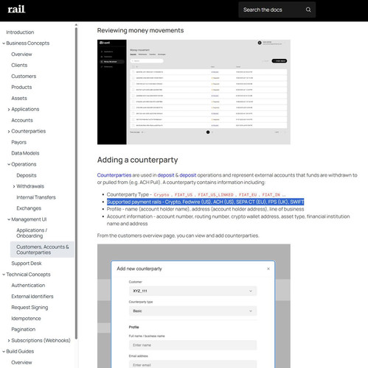Collapse the Management UI section

coord(9,219)
